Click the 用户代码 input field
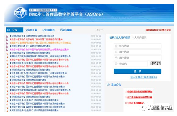The width and height of the screenshot is (177, 116). click(137, 52)
